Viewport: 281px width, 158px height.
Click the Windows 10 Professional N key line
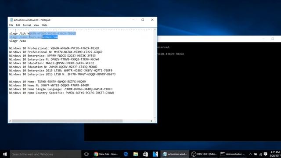[x=56, y=52]
